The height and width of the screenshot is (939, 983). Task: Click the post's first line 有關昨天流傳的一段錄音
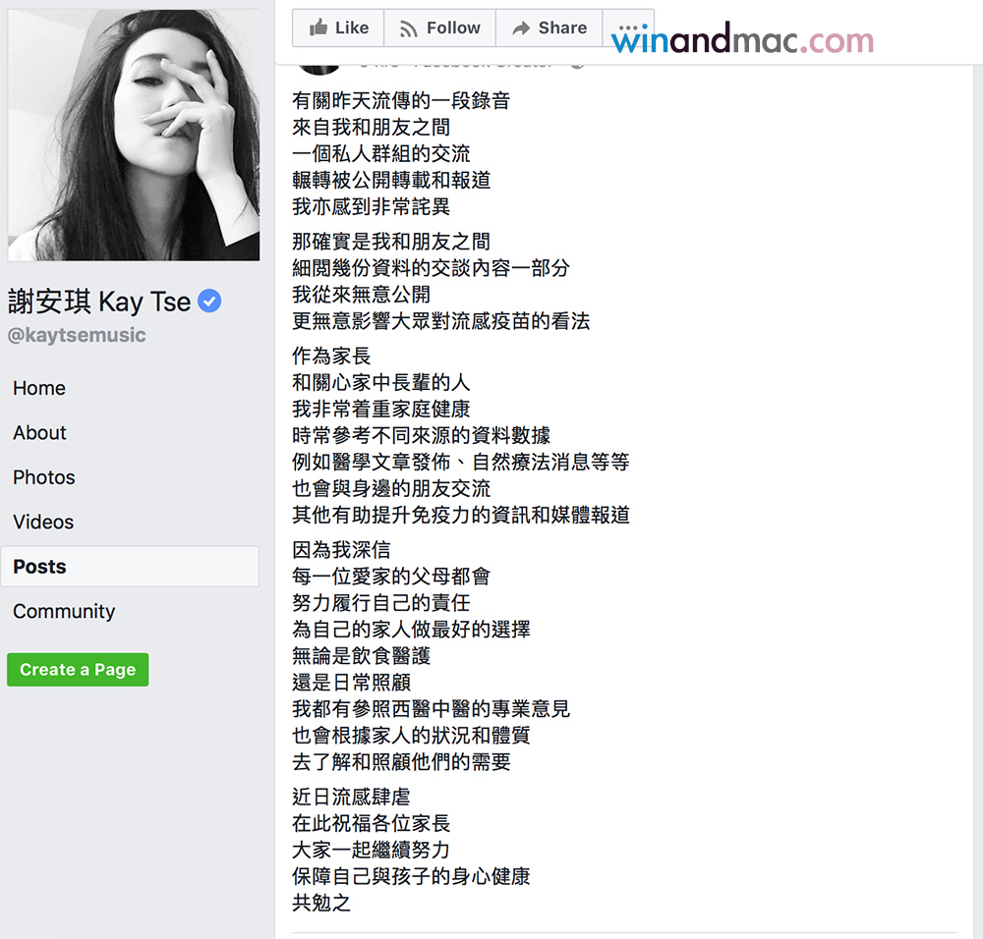401,100
